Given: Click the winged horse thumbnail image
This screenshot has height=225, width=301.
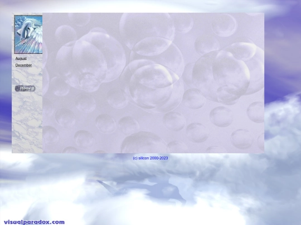Looking at the screenshot, I should tap(28, 34).
